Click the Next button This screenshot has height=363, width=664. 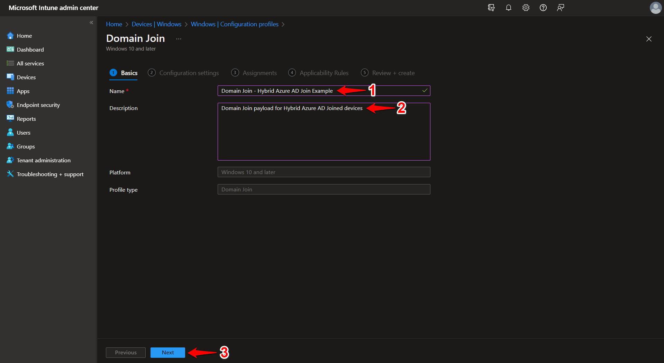click(x=168, y=352)
